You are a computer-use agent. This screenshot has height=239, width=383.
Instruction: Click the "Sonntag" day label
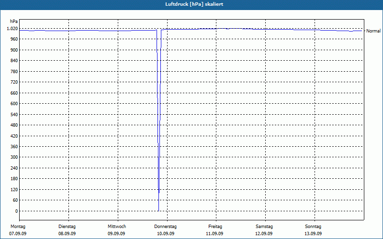(x=313, y=227)
